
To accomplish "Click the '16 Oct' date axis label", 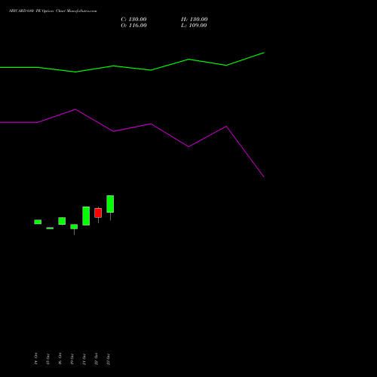I will [x=60, y=359].
